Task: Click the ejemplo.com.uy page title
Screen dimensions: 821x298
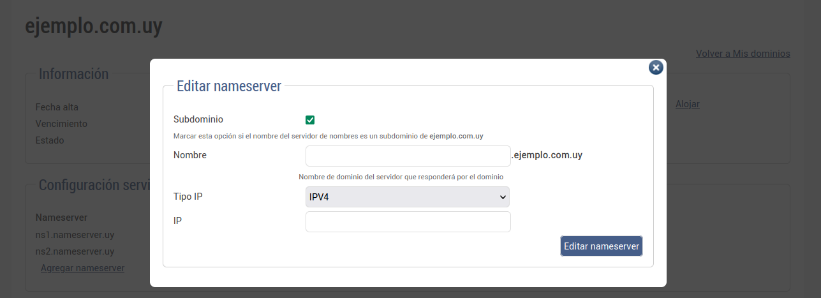Action: [94, 26]
